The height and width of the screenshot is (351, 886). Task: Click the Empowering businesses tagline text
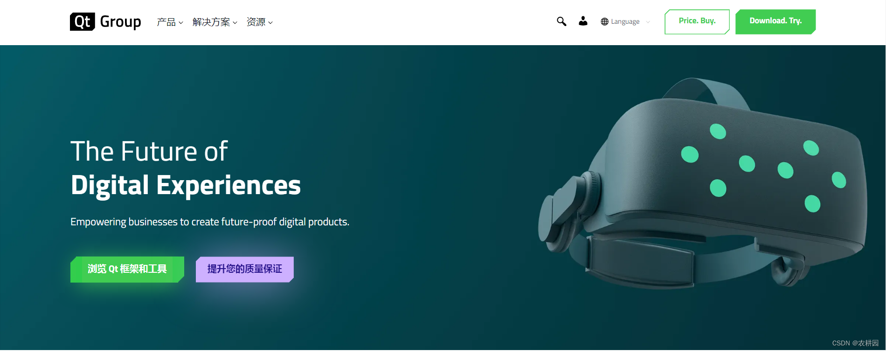click(x=210, y=222)
